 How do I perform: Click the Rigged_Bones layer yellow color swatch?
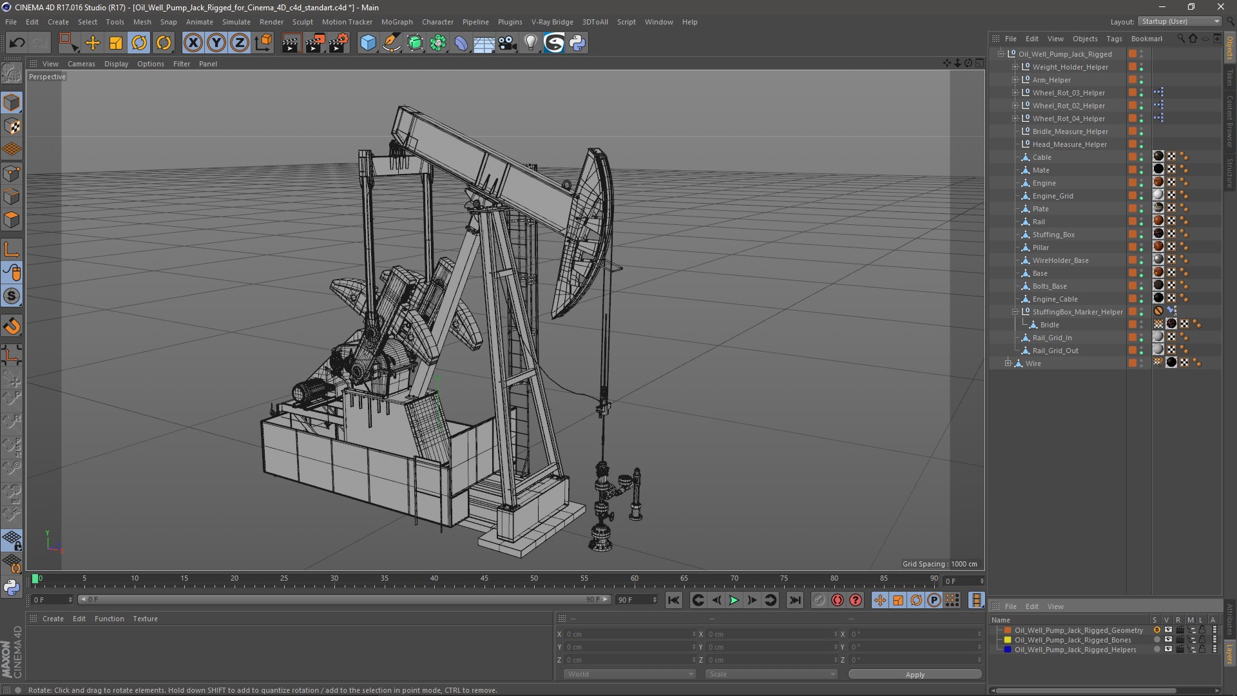tap(1008, 640)
